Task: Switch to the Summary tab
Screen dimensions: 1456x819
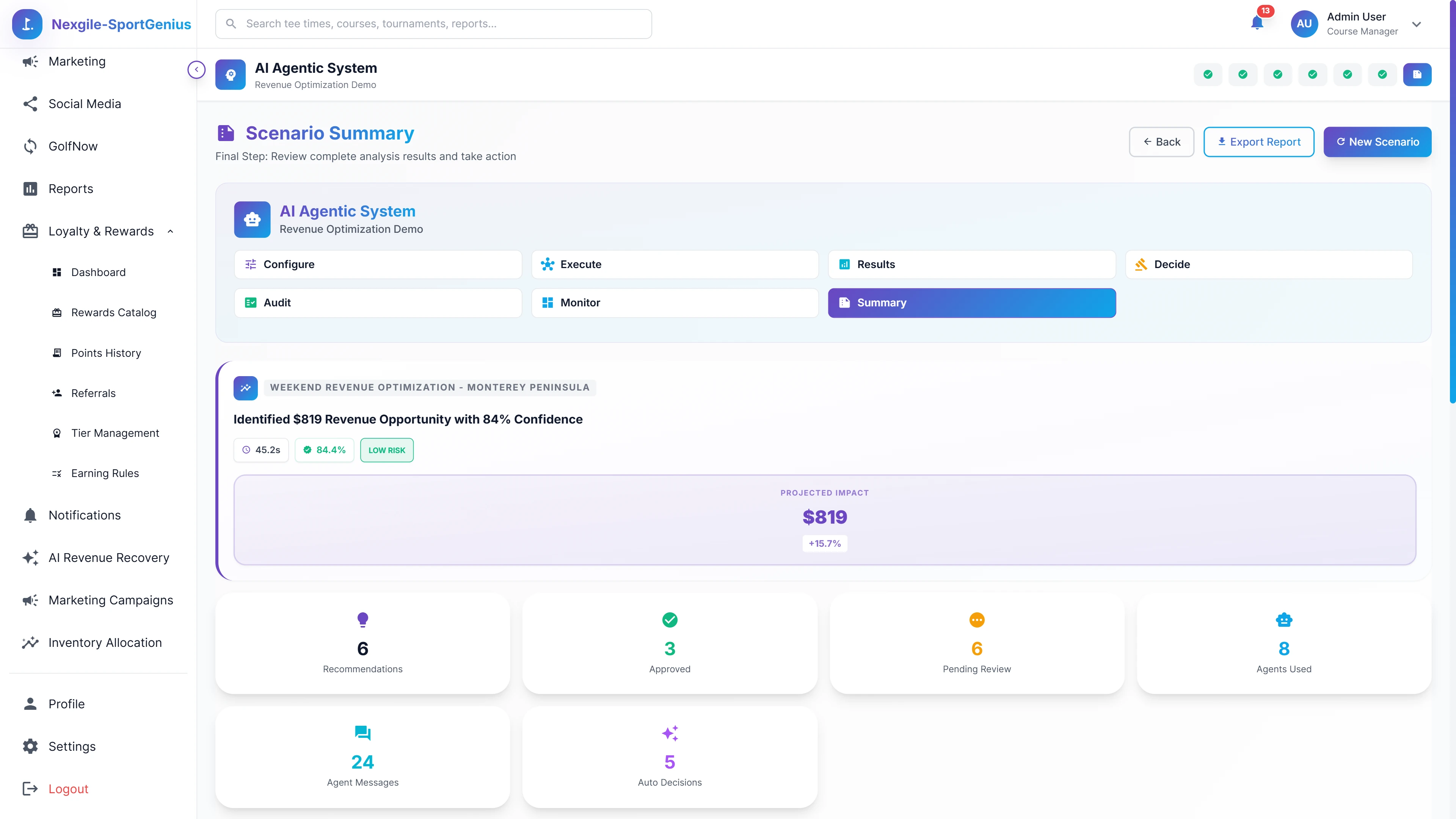Action: (x=971, y=303)
